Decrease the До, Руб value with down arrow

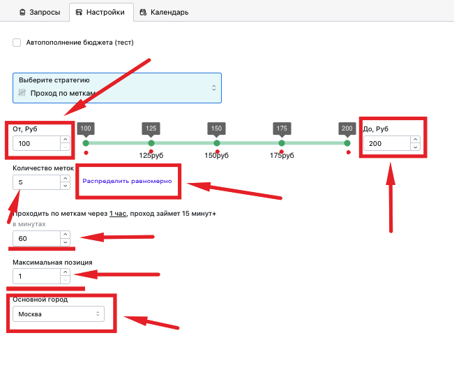[x=416, y=147]
